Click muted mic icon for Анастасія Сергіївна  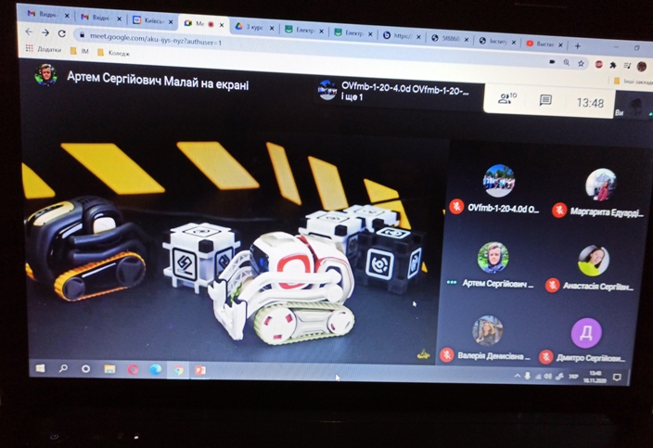(x=553, y=285)
